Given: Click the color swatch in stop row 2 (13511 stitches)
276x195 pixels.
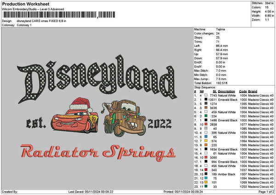Looking at the screenshot, I should (x=206, y=100).
